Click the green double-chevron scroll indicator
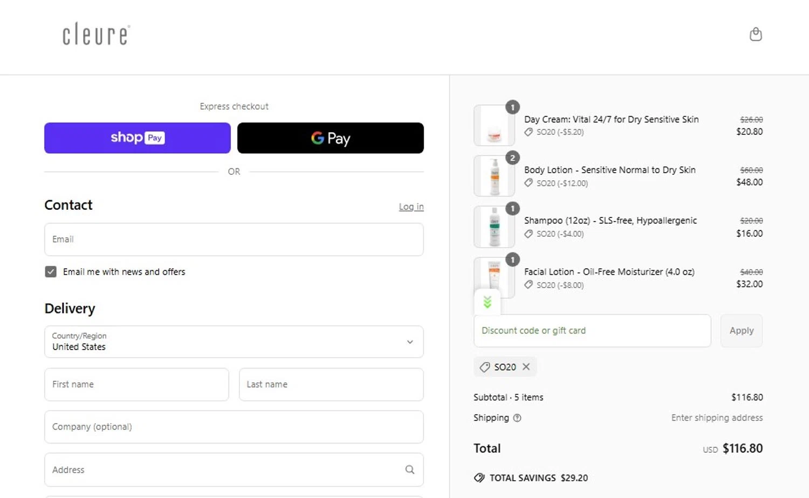 (487, 302)
